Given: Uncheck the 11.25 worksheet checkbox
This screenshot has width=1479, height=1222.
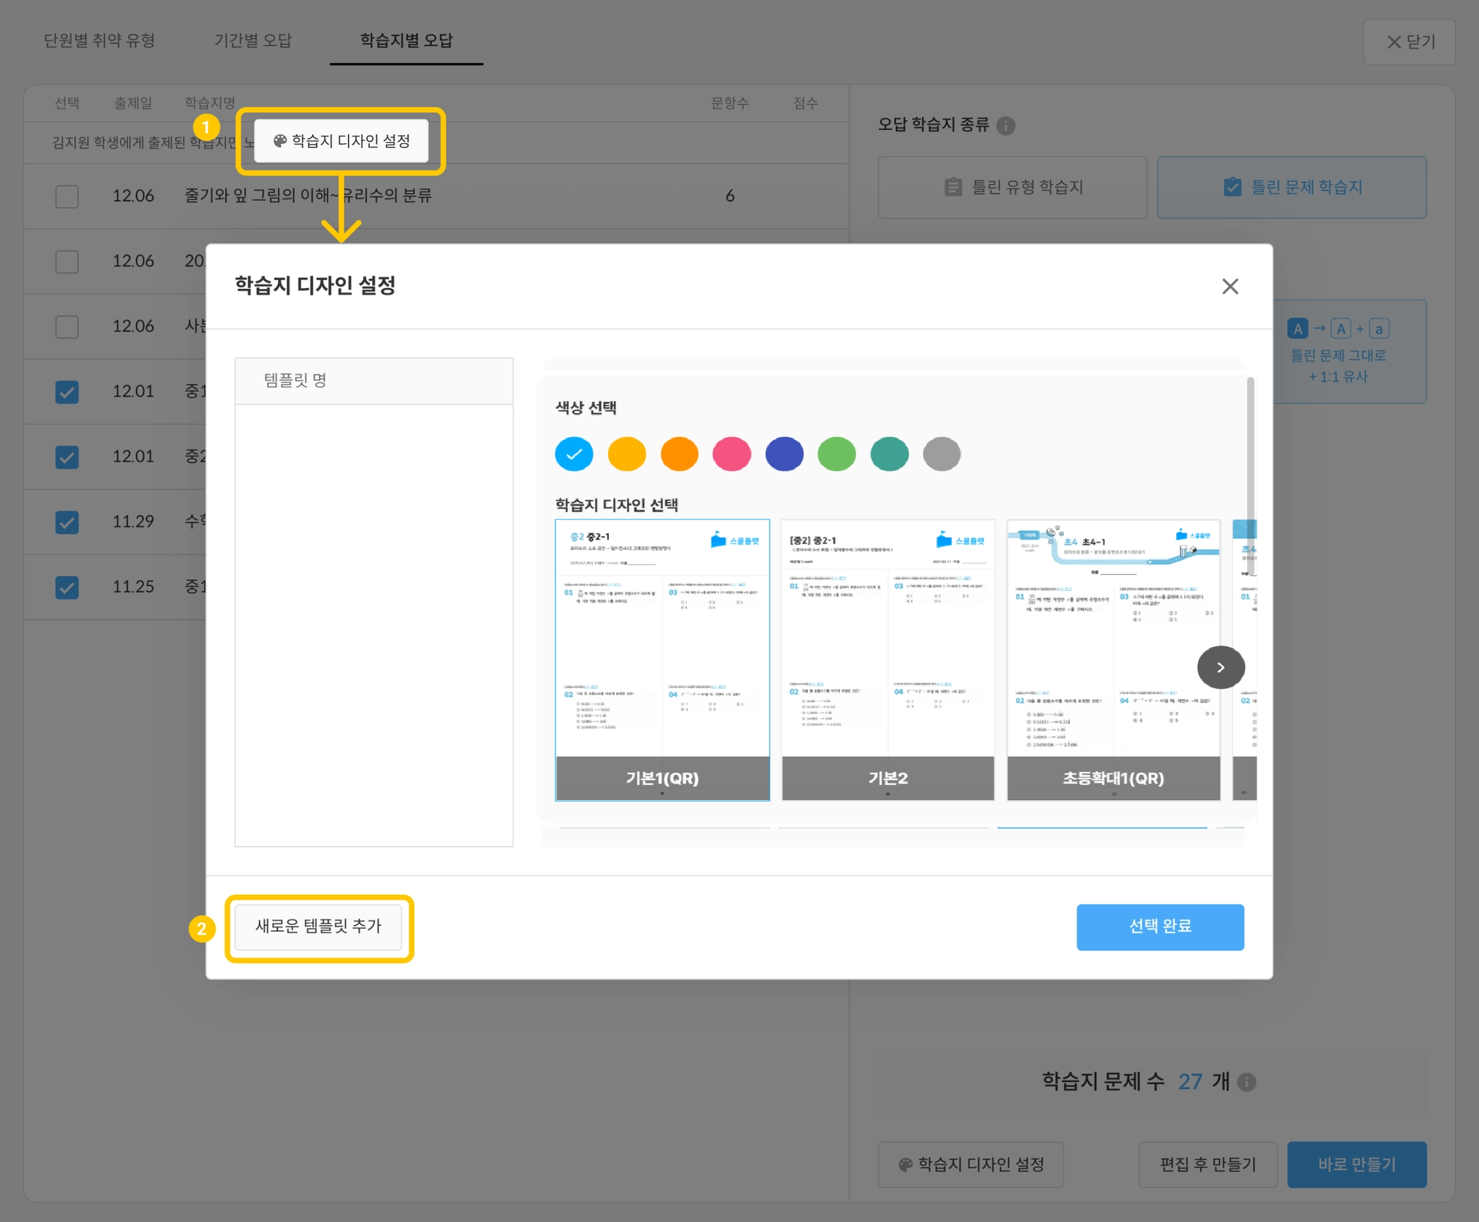Looking at the screenshot, I should point(67,587).
